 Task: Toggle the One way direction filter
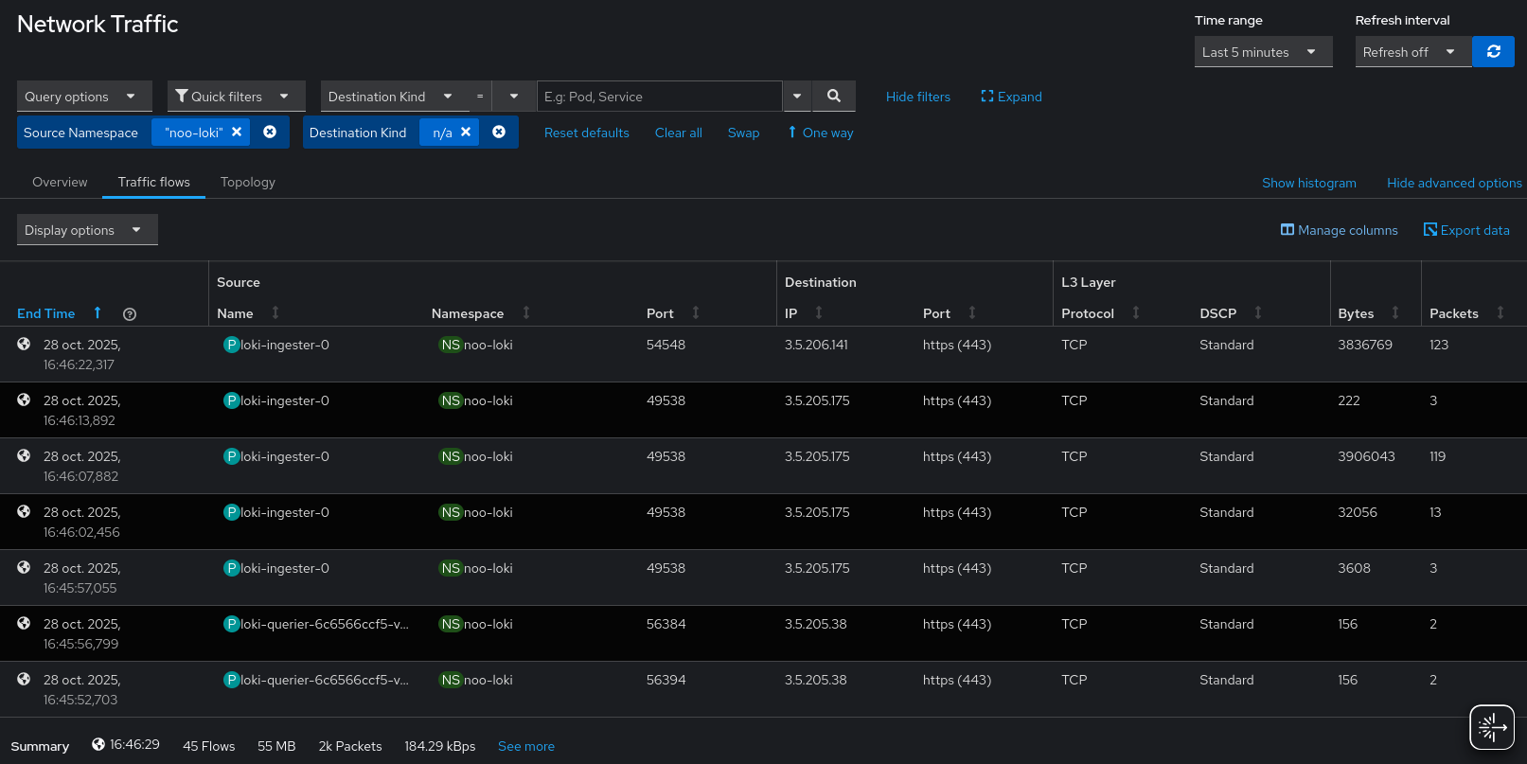click(x=820, y=133)
